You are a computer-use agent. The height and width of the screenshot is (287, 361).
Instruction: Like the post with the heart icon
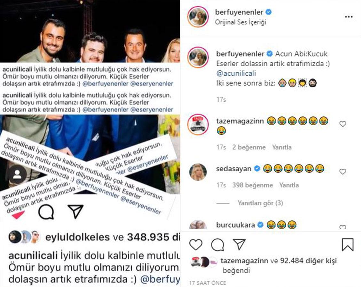click(196, 244)
